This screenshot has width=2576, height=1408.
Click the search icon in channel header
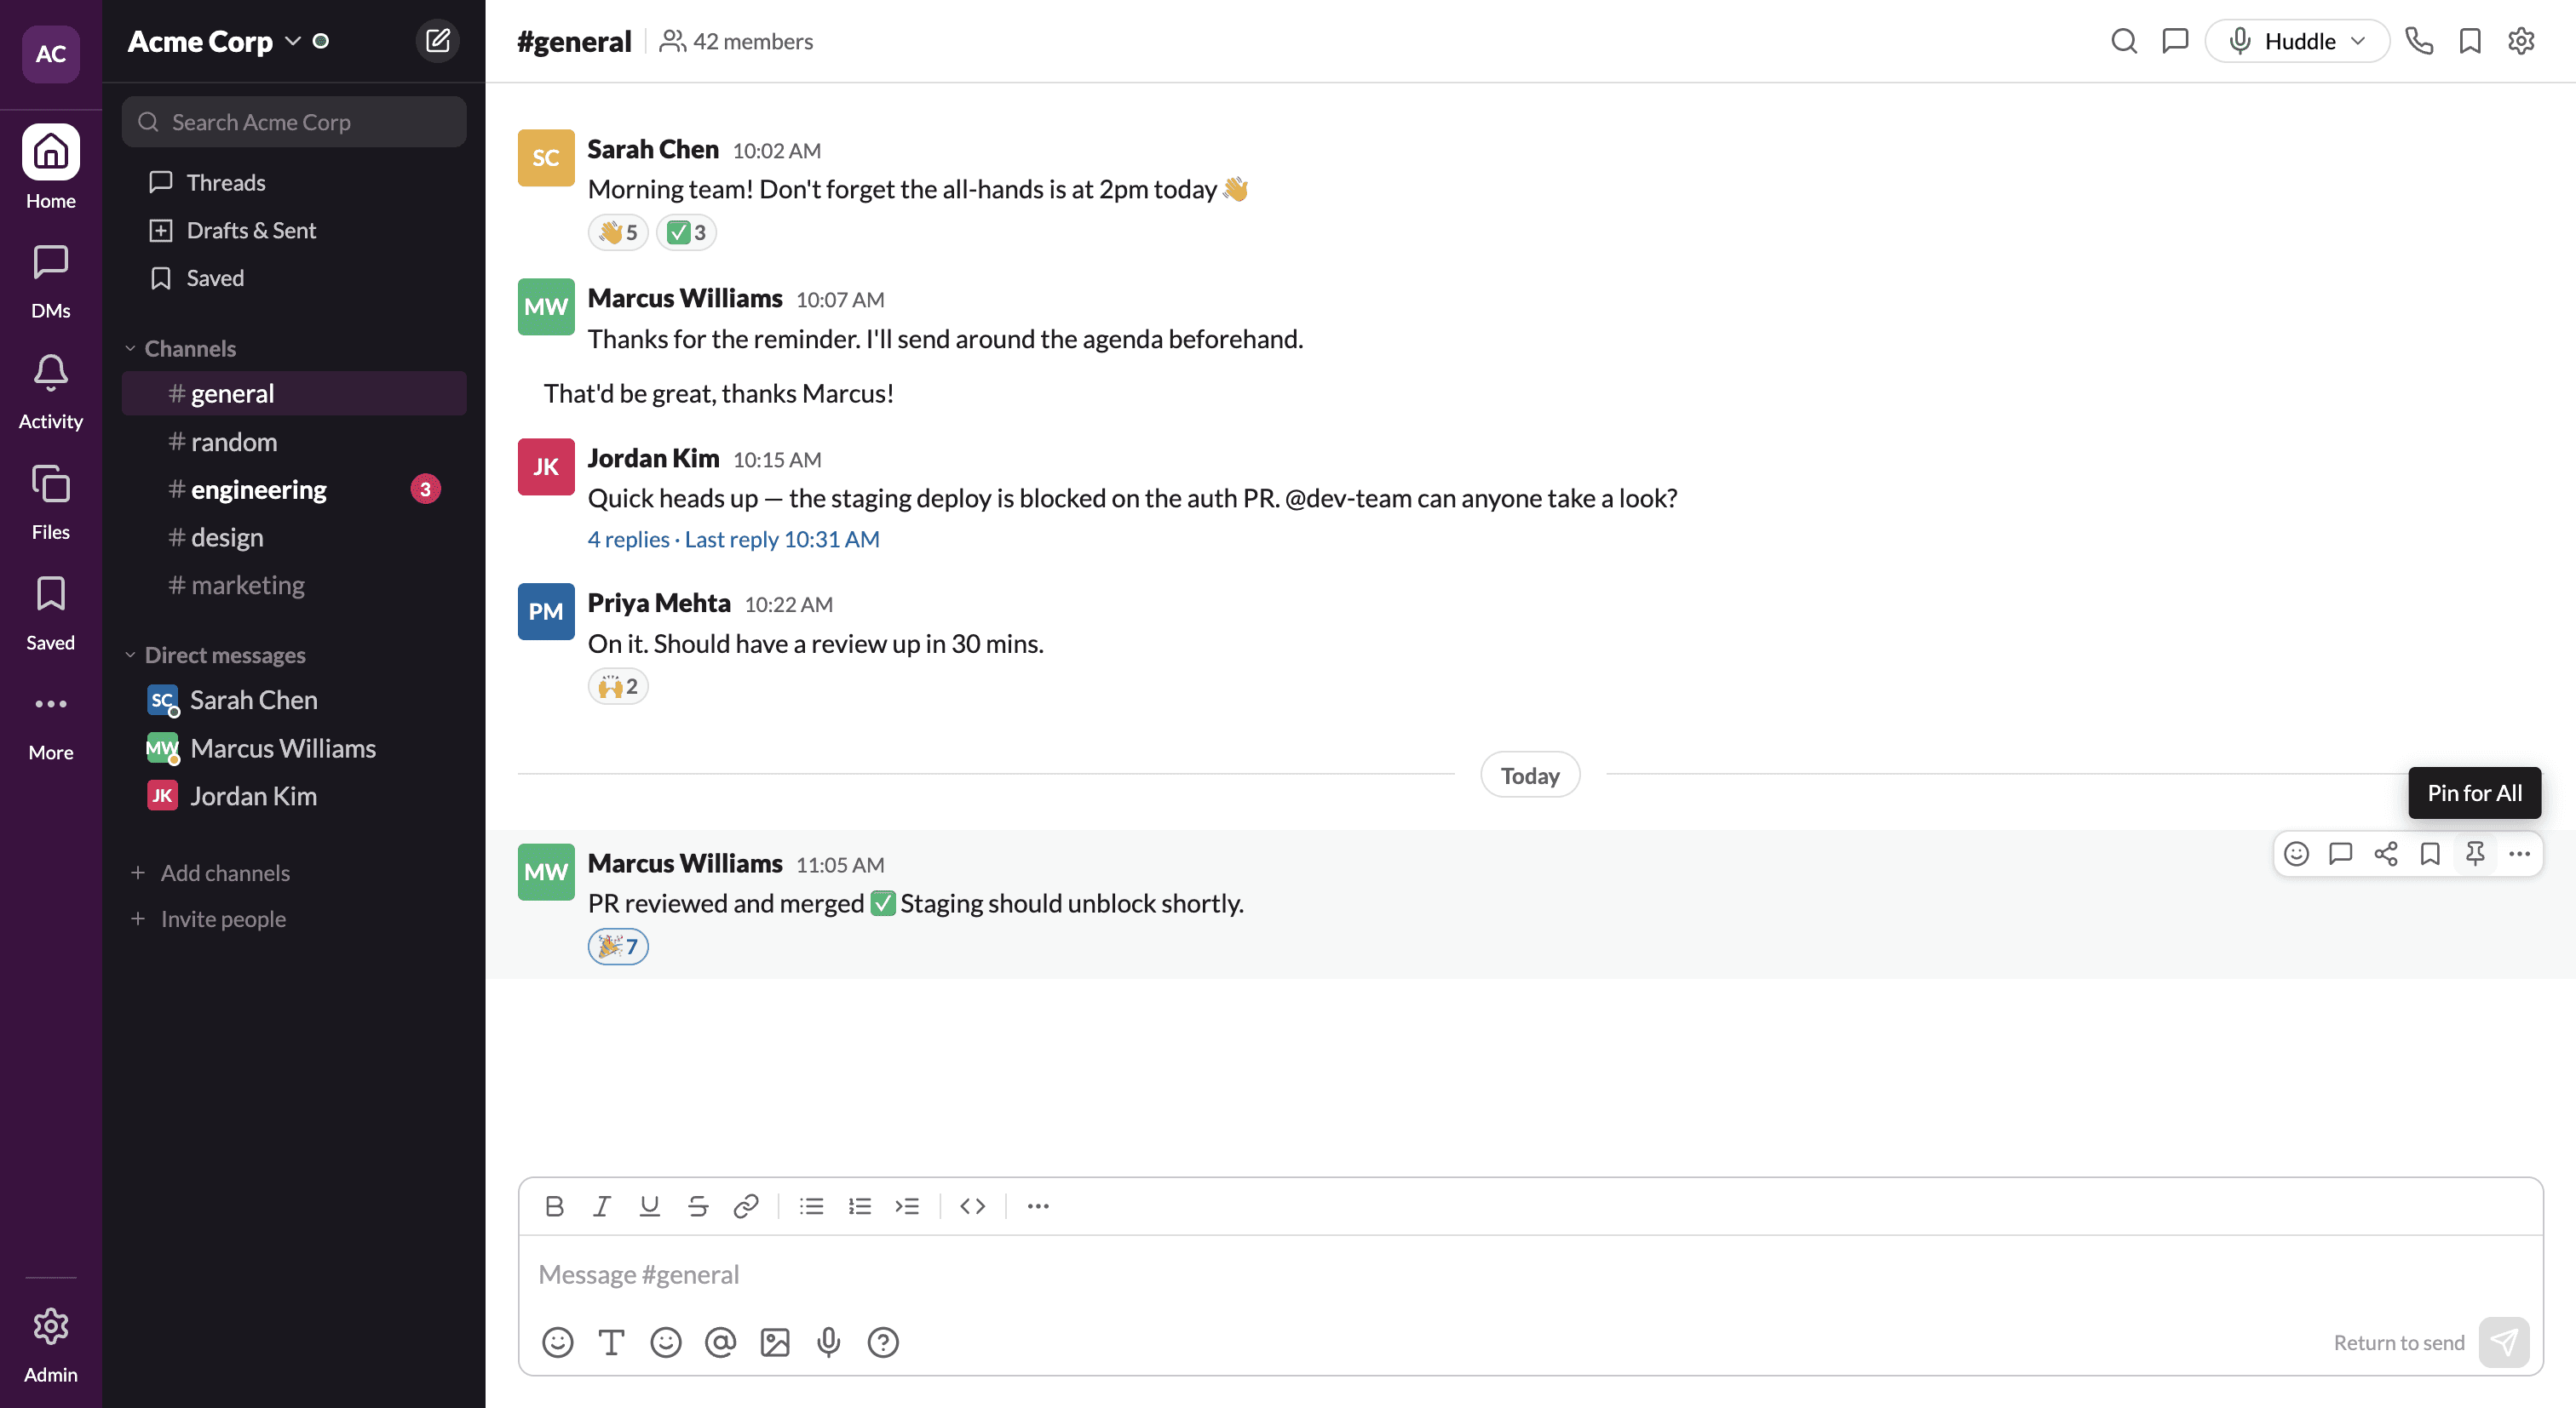coord(2124,41)
